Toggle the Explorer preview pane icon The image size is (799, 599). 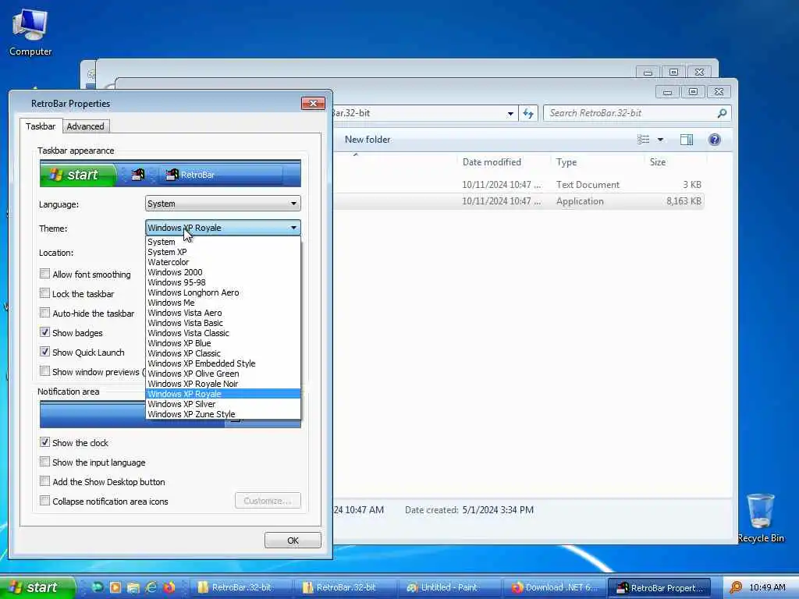(x=687, y=140)
